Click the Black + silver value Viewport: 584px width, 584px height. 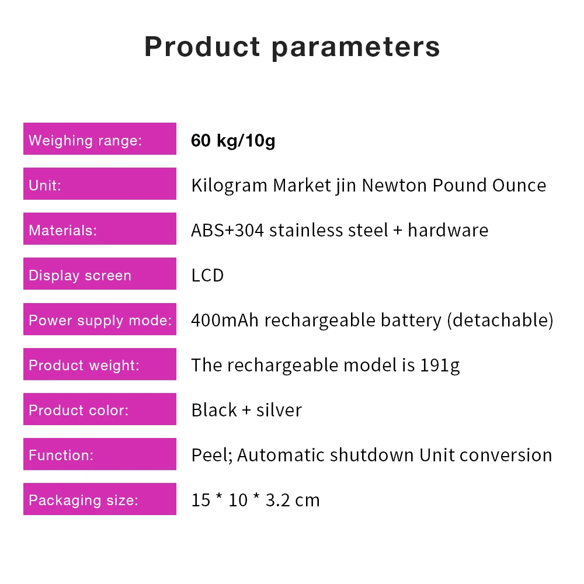pos(246,411)
